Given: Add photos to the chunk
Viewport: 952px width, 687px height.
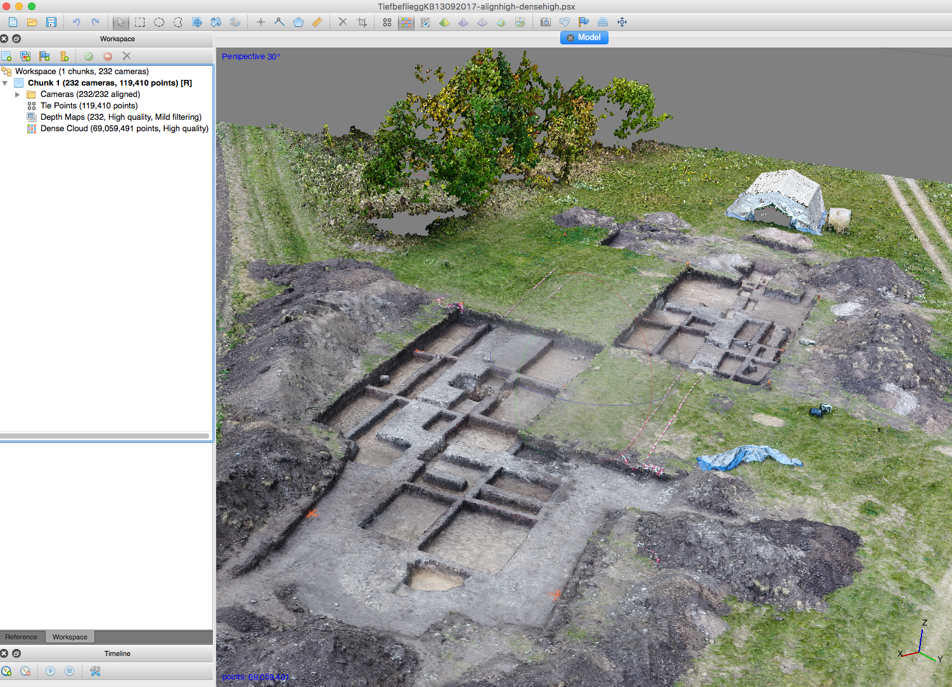Looking at the screenshot, I should click(x=25, y=56).
